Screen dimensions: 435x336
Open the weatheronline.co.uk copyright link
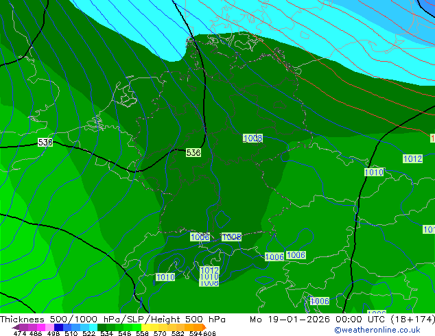point(377,330)
